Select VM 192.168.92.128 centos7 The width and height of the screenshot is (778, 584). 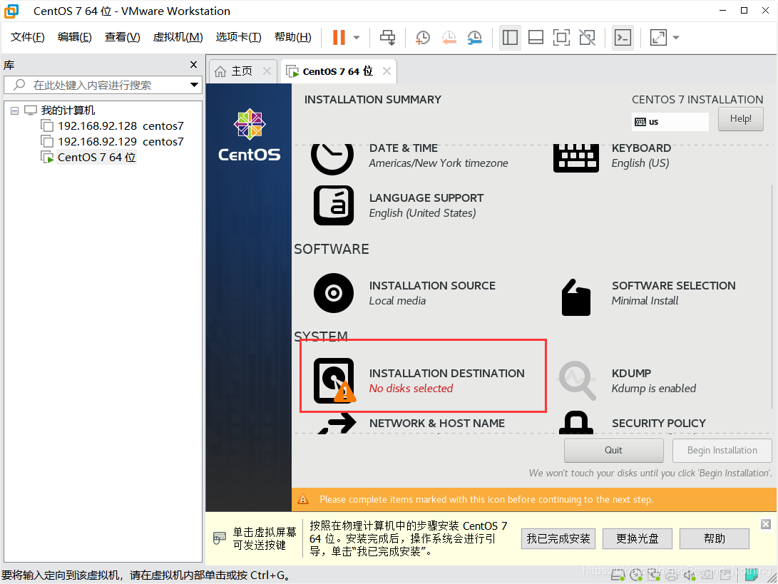click(x=121, y=126)
